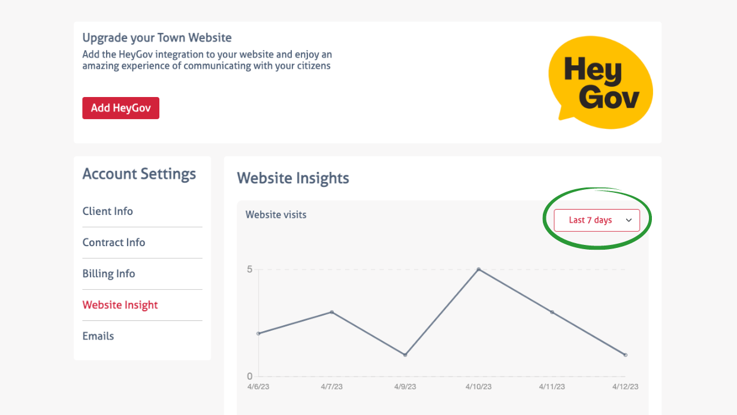Click the chevron arrow in date range selector

(x=629, y=220)
